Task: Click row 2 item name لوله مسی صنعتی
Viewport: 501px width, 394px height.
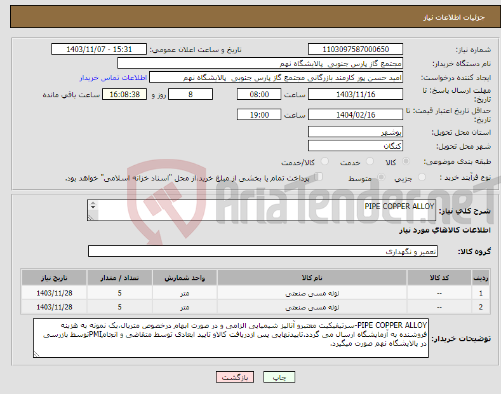Action: pyautogui.click(x=312, y=307)
